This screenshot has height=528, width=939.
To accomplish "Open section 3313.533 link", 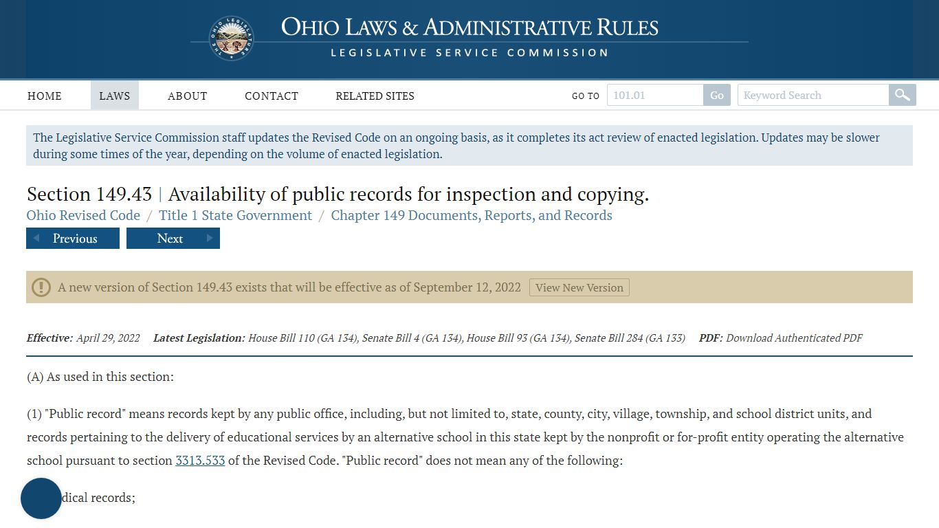I will [200, 461].
